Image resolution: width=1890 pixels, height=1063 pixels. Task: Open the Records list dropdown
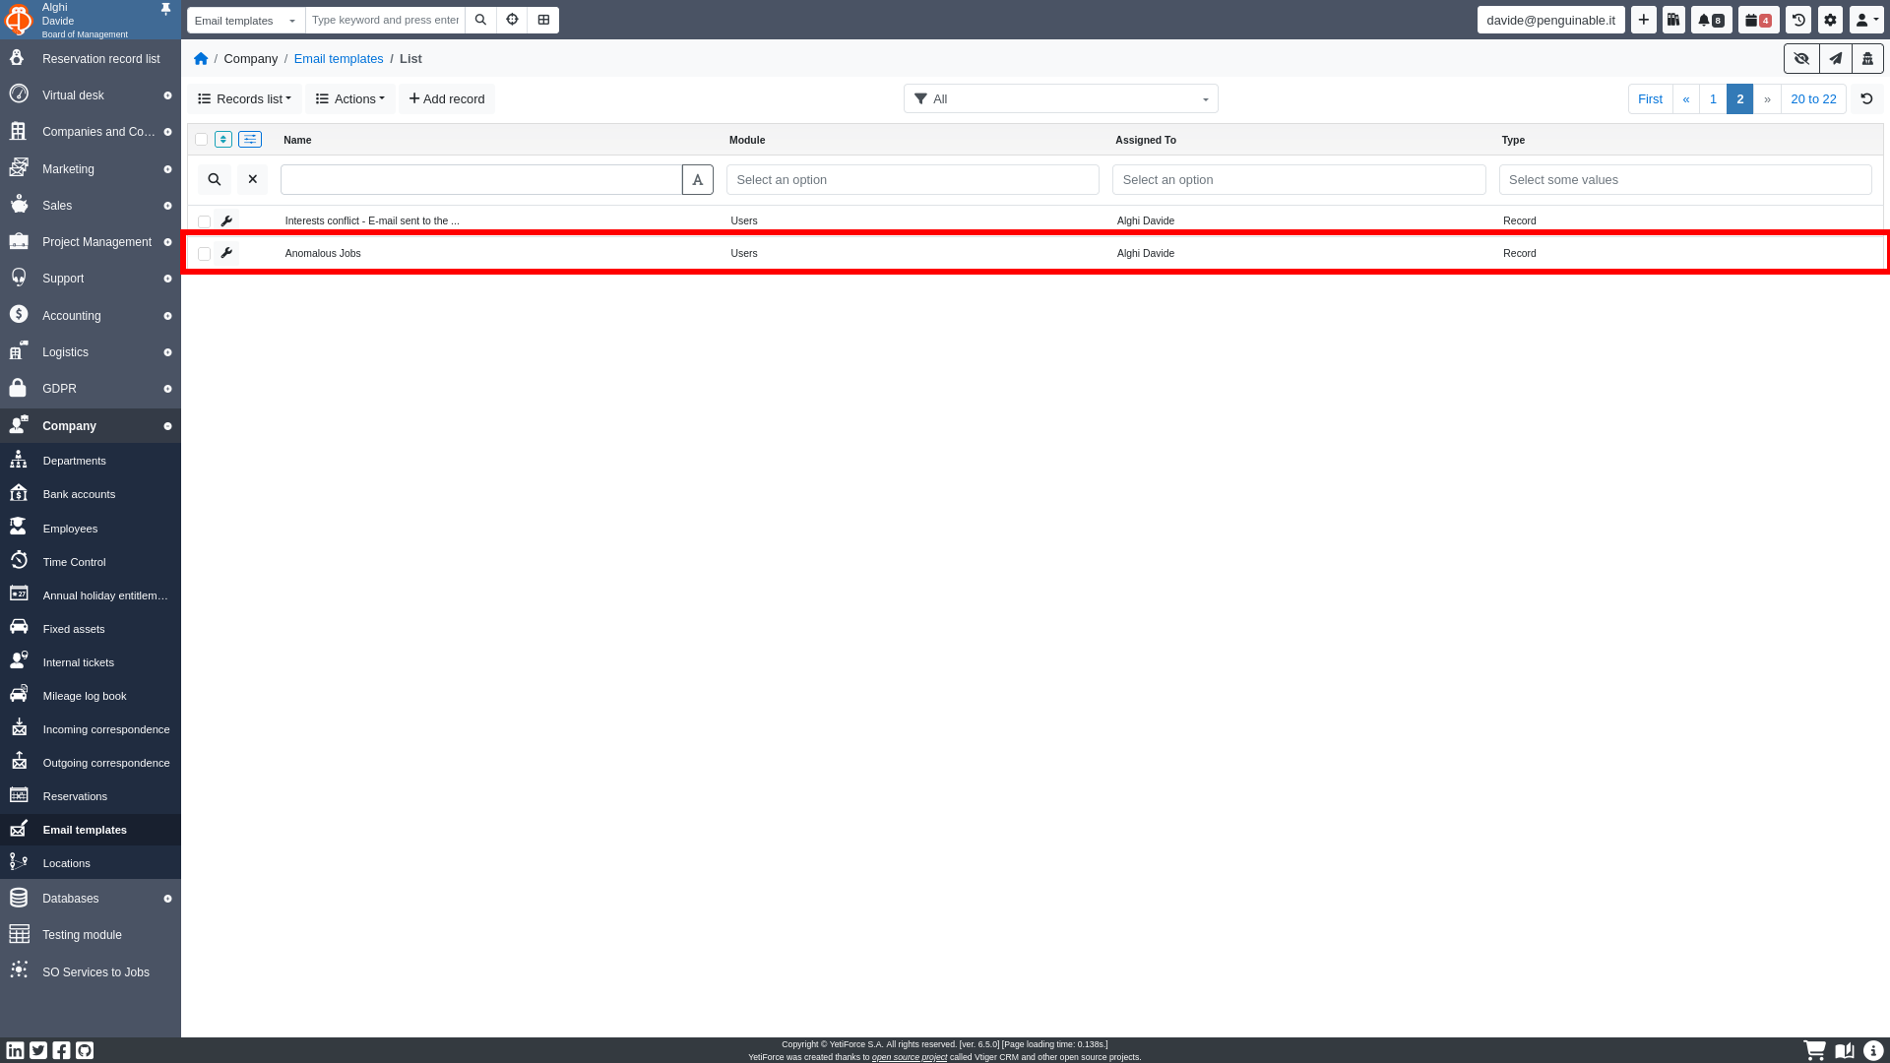[x=244, y=98]
